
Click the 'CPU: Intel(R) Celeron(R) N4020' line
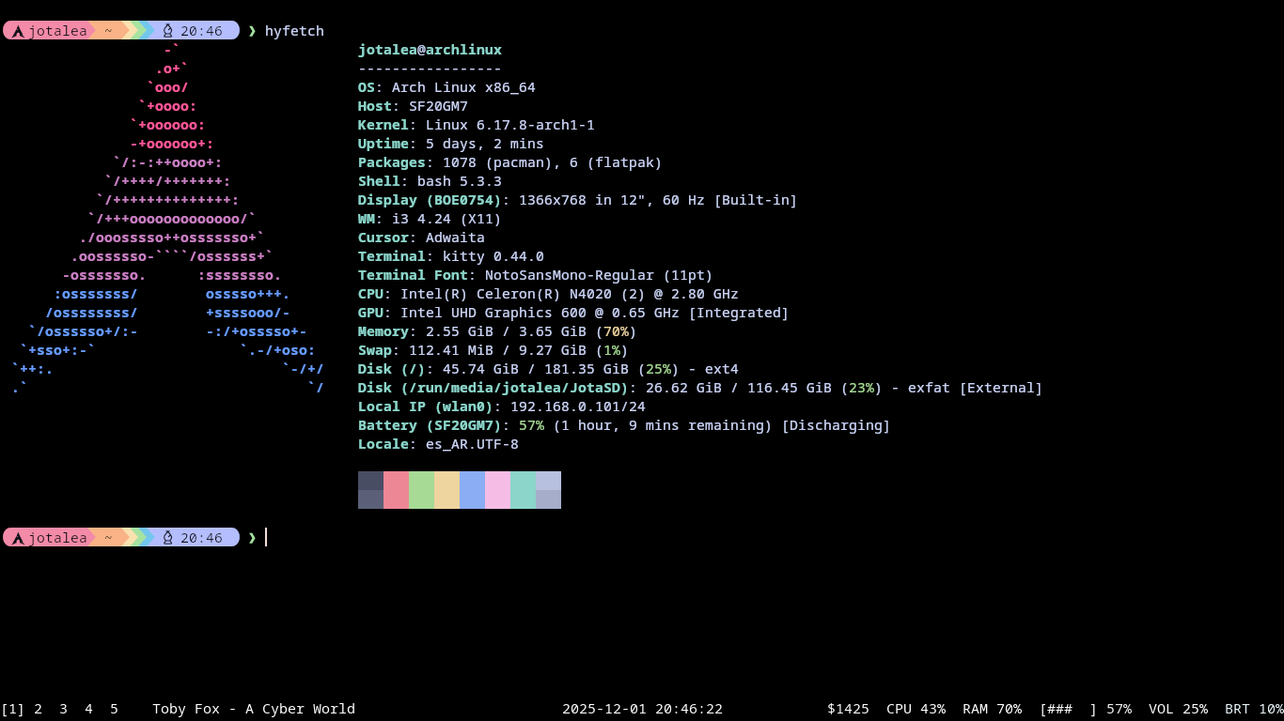548,294
